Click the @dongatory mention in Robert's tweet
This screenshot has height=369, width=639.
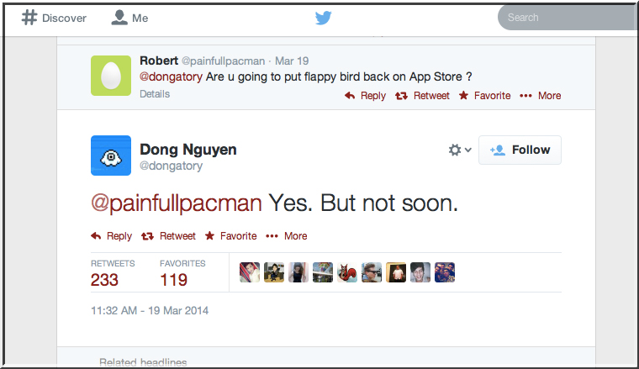[172, 76]
